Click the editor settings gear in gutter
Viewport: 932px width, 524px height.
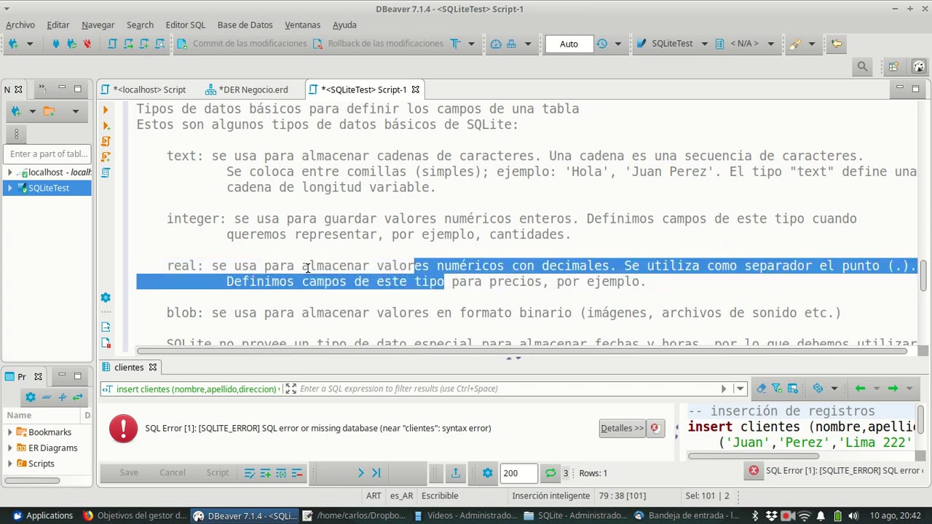pos(106,298)
